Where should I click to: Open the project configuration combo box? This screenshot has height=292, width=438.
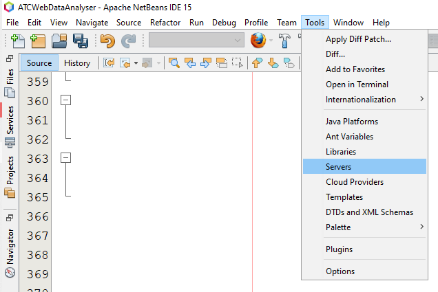coord(197,40)
